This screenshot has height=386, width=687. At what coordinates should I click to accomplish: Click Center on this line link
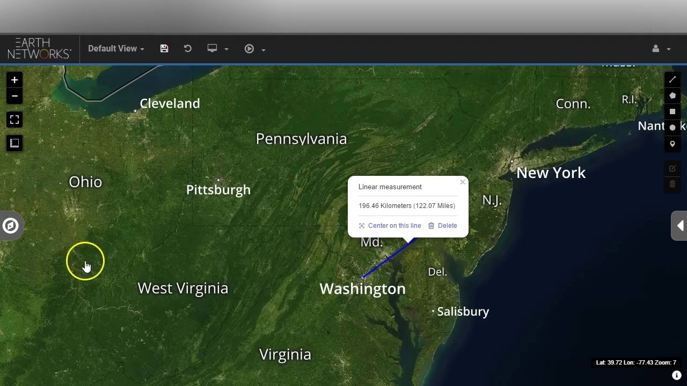click(x=390, y=226)
